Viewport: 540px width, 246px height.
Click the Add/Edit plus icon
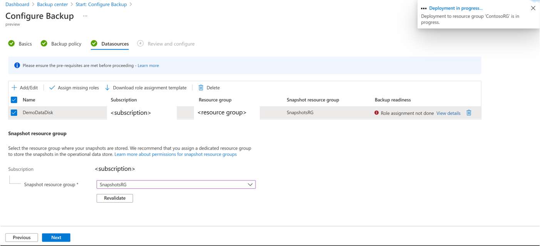click(14, 88)
